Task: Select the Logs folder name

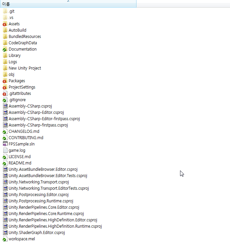Action: coord(13,62)
